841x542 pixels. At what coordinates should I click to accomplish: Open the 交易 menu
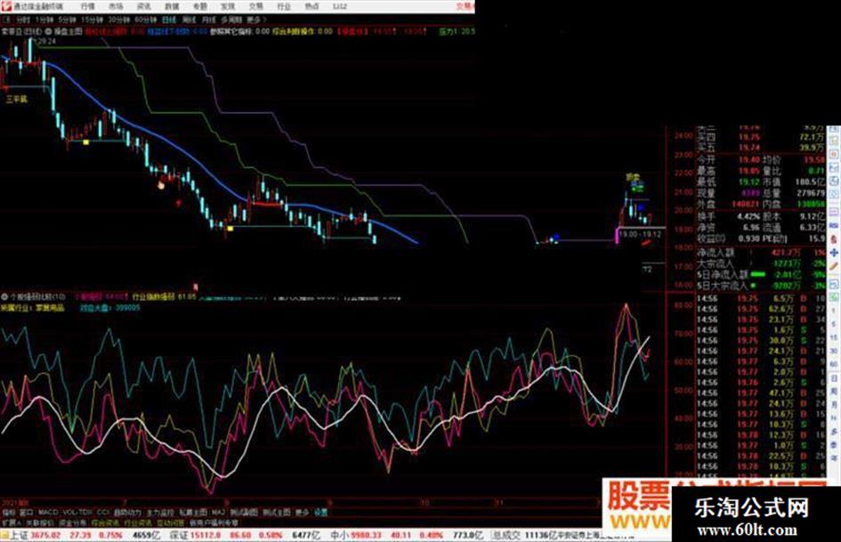click(255, 6)
